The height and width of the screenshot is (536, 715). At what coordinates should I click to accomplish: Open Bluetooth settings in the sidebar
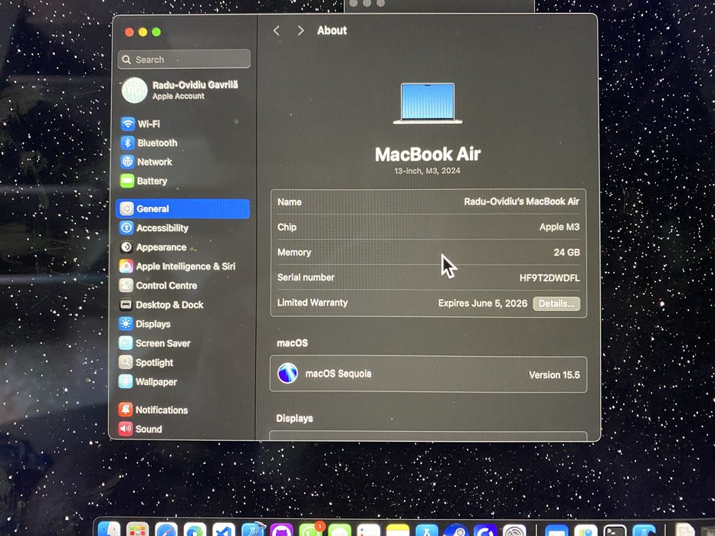[x=149, y=143]
